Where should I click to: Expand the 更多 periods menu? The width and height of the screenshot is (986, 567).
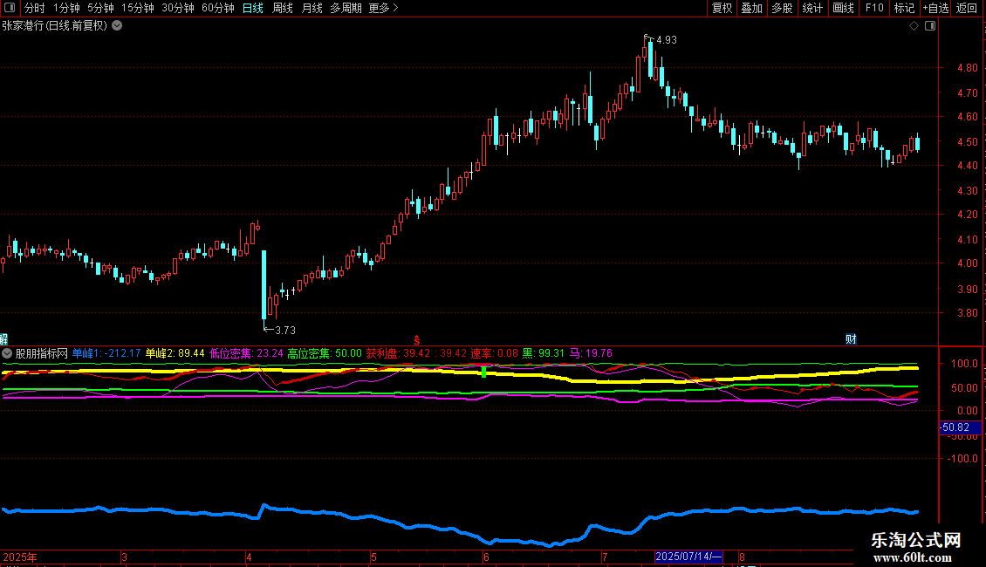tap(383, 8)
